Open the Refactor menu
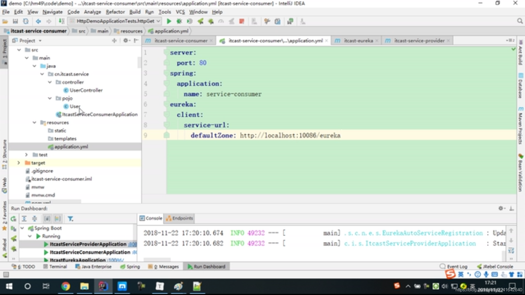Viewport: 525px width, 295px height. click(x=115, y=12)
